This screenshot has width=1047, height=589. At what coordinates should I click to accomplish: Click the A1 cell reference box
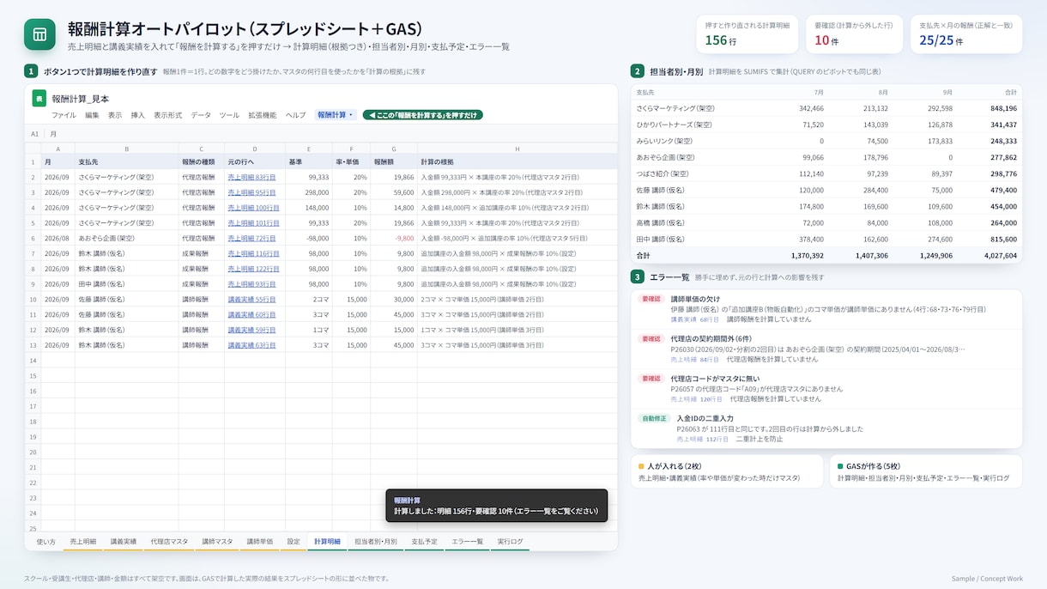click(35, 134)
